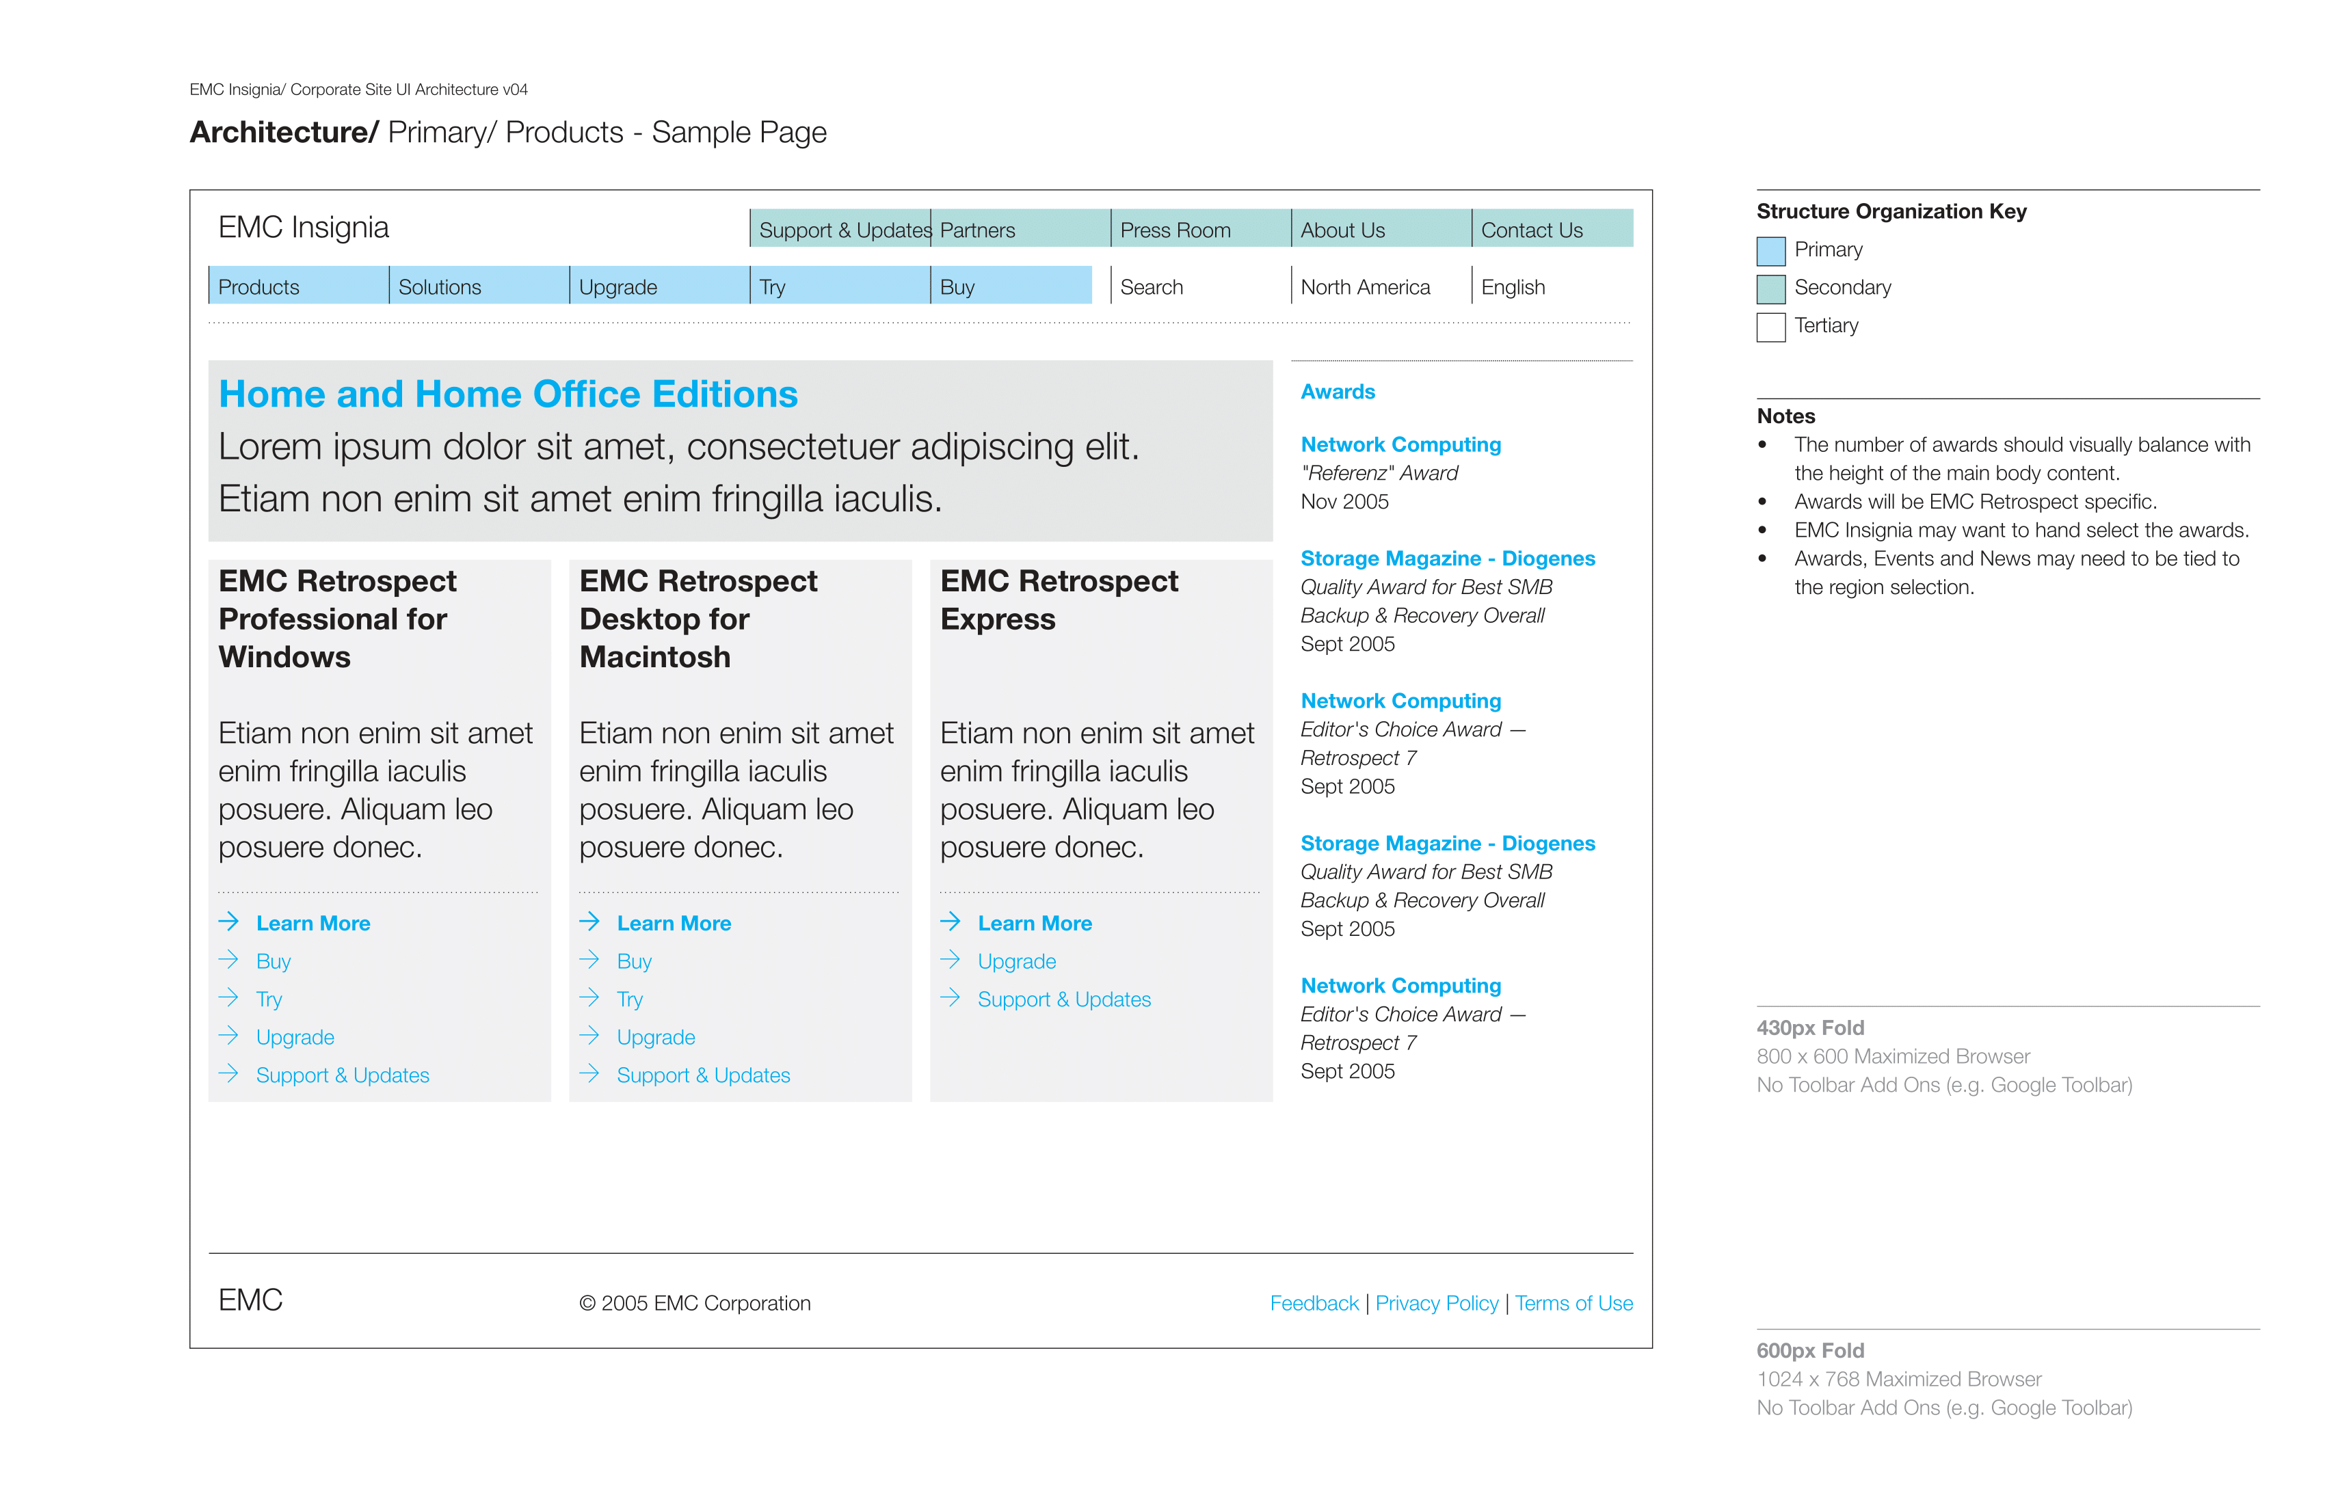Image resolution: width=2325 pixels, height=1504 pixels.
Task: Open the Contact Us navigation item
Action: [1552, 228]
